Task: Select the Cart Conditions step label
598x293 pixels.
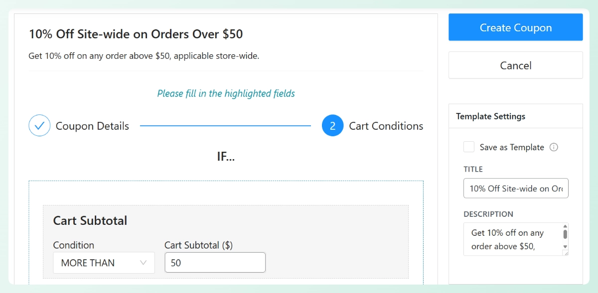Action: click(386, 126)
